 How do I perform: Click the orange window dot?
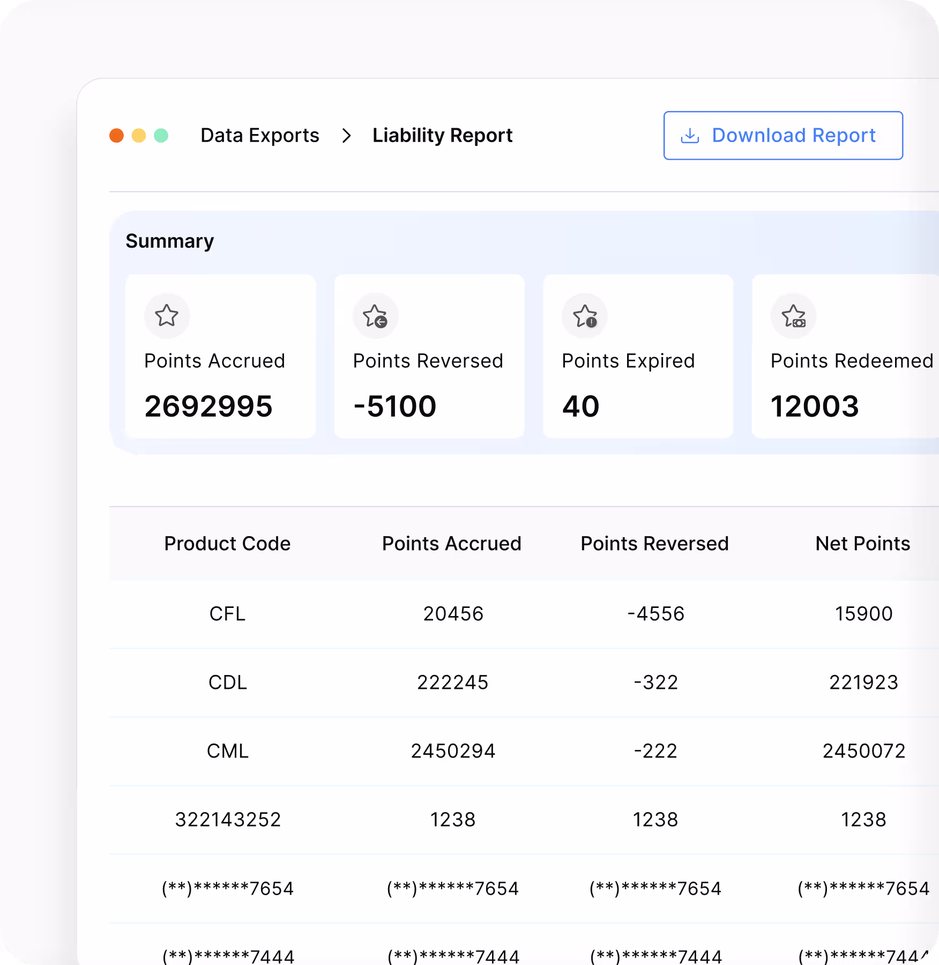[116, 136]
